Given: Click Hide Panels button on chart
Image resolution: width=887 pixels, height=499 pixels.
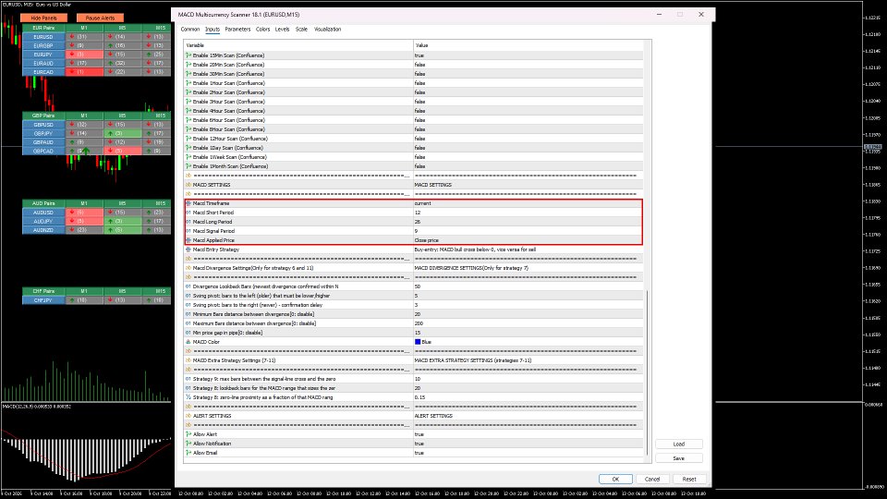Looking at the screenshot, I should [44, 18].
